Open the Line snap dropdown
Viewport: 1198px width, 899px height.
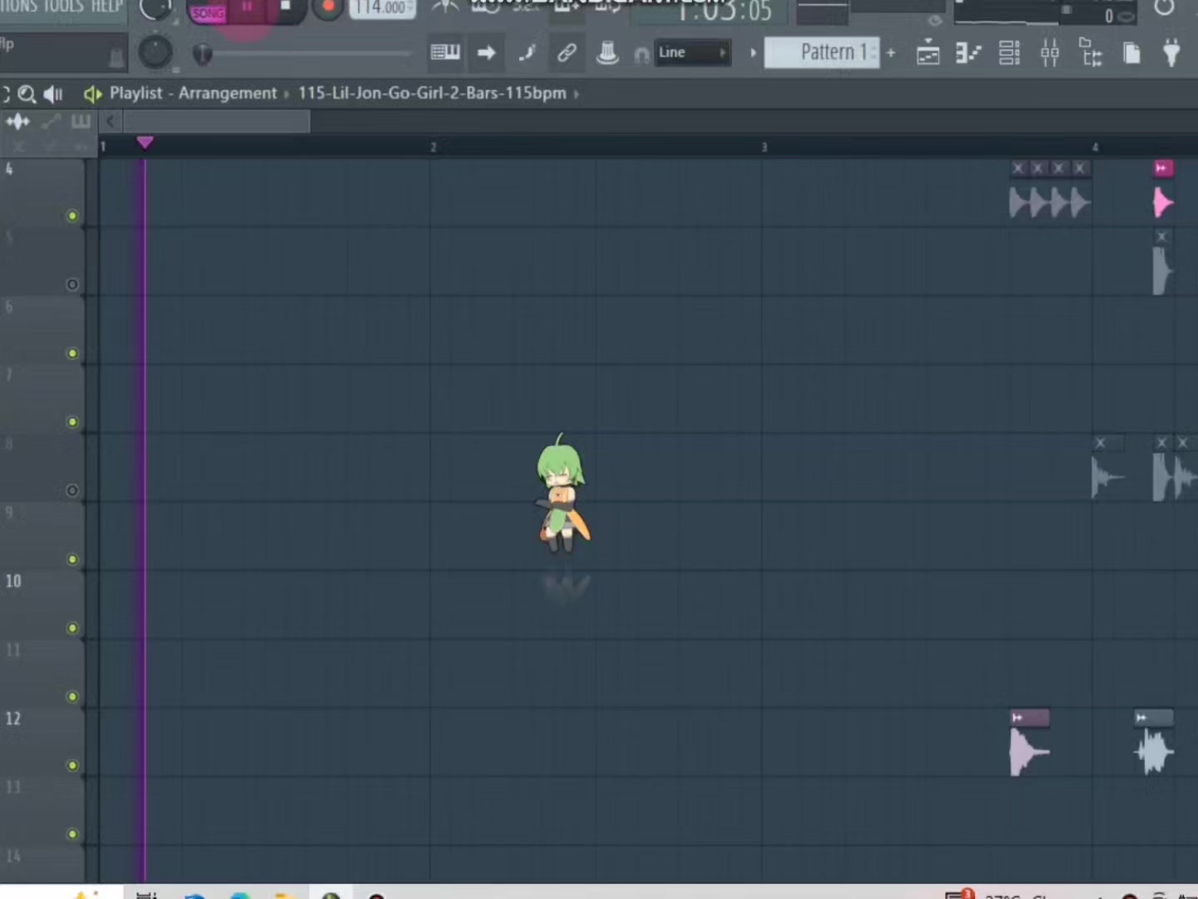click(692, 53)
